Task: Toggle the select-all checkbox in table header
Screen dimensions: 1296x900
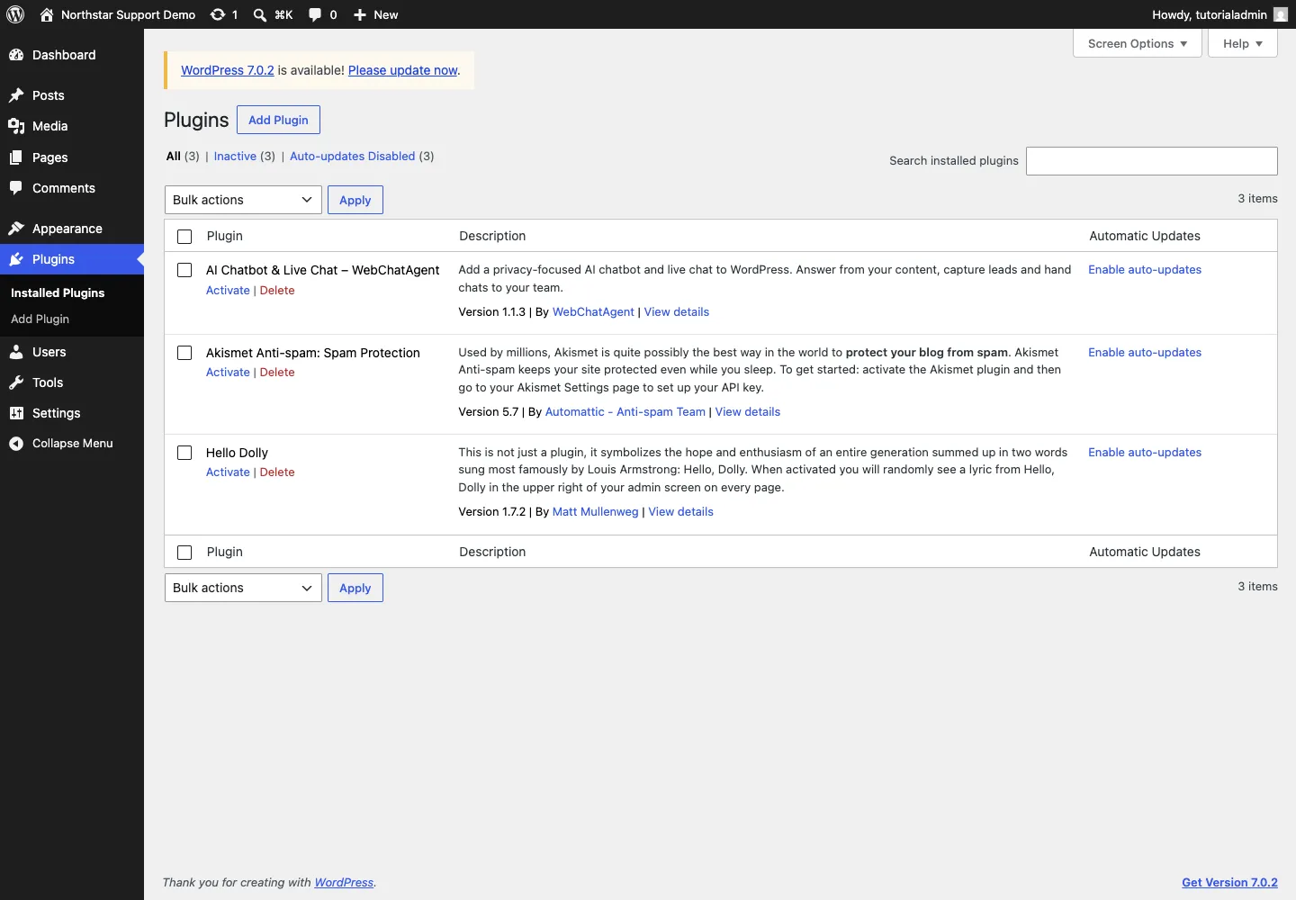Action: 184,237
